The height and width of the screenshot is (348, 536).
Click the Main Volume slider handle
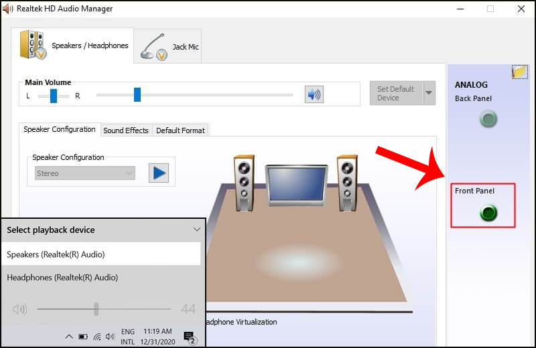click(137, 95)
